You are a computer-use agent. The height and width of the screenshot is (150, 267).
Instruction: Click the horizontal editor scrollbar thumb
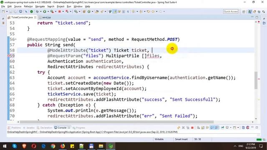(x=117, y=122)
